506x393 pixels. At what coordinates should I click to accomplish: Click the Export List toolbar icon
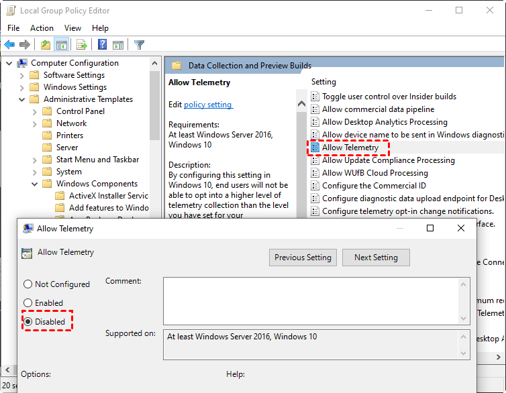(x=82, y=44)
